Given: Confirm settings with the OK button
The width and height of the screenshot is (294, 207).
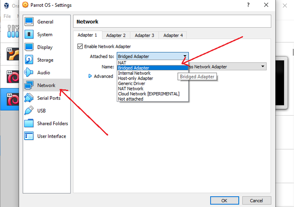Looking at the screenshot, I should click(x=225, y=201).
